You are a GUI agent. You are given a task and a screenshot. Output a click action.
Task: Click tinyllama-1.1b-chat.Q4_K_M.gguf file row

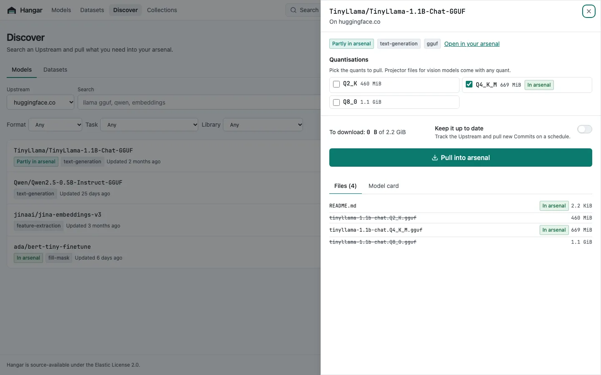pyautogui.click(x=461, y=230)
